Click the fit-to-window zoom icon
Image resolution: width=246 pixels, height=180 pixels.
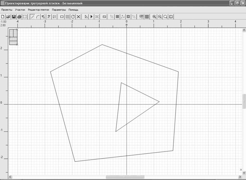click(x=171, y=16)
